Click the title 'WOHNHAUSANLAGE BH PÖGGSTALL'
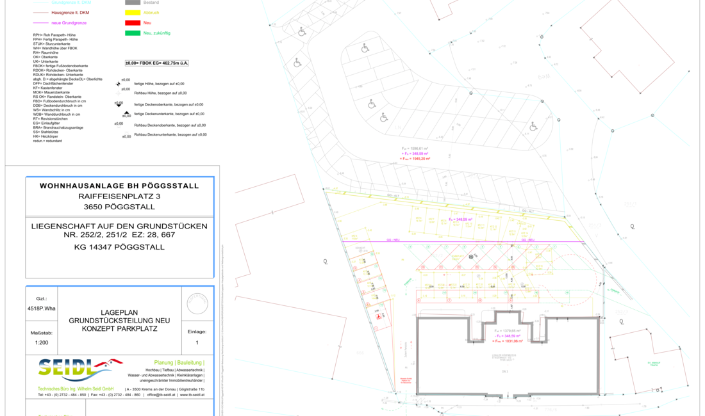Screen dimensions: 705x416 (x=119, y=186)
